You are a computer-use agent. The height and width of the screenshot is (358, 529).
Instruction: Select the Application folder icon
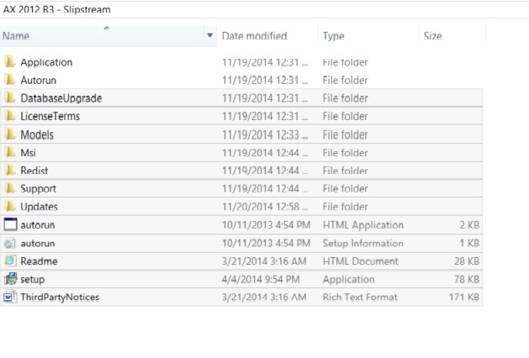coord(10,62)
